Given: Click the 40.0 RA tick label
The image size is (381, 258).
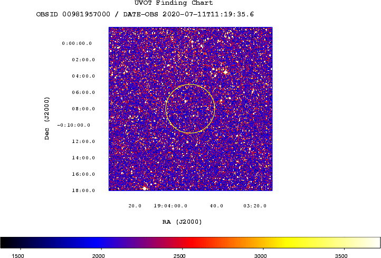Looking at the screenshot, I should point(216,206).
